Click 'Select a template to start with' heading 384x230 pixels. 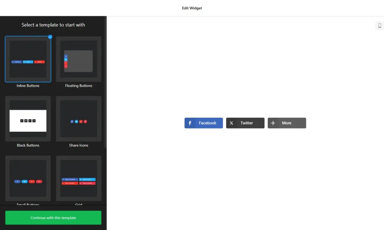(53, 25)
